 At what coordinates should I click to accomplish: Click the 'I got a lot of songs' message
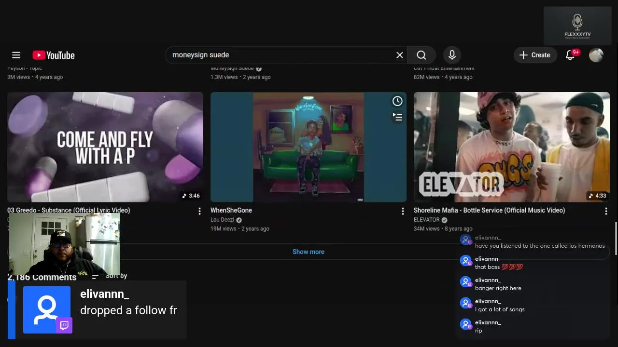point(500,309)
